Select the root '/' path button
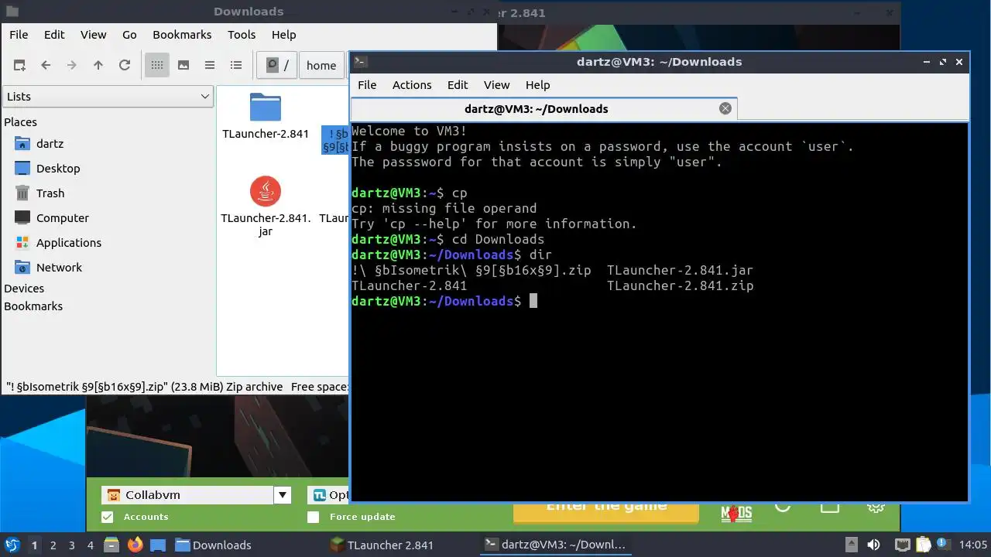This screenshot has height=557, width=991. coord(277,65)
